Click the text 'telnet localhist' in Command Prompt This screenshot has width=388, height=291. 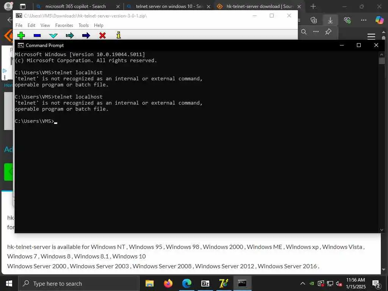coord(78,72)
